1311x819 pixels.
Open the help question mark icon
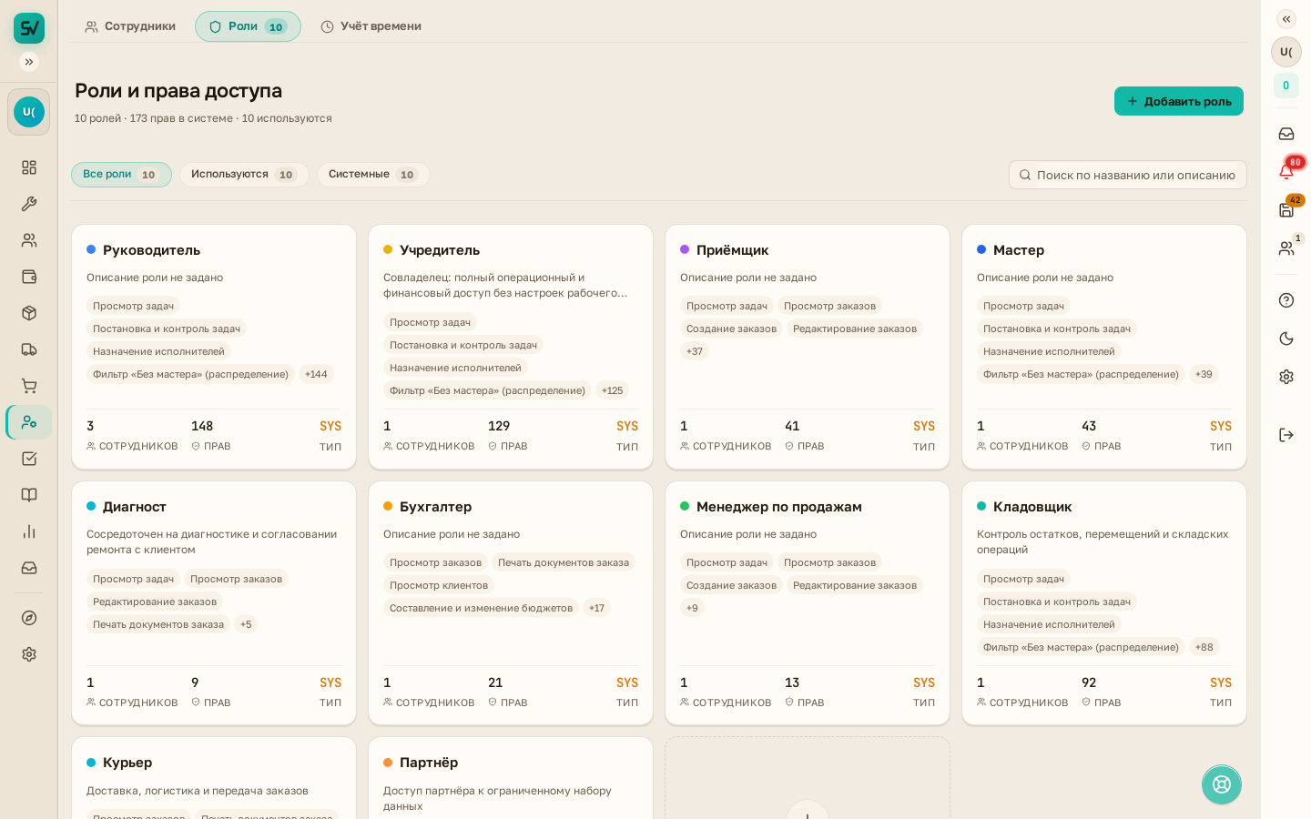click(x=1286, y=300)
